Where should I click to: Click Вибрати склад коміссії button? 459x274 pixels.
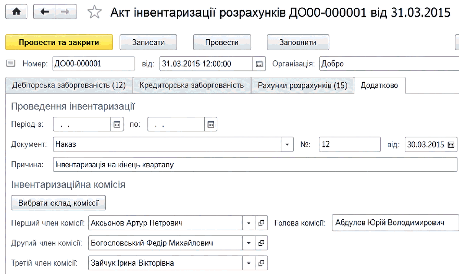(59, 203)
